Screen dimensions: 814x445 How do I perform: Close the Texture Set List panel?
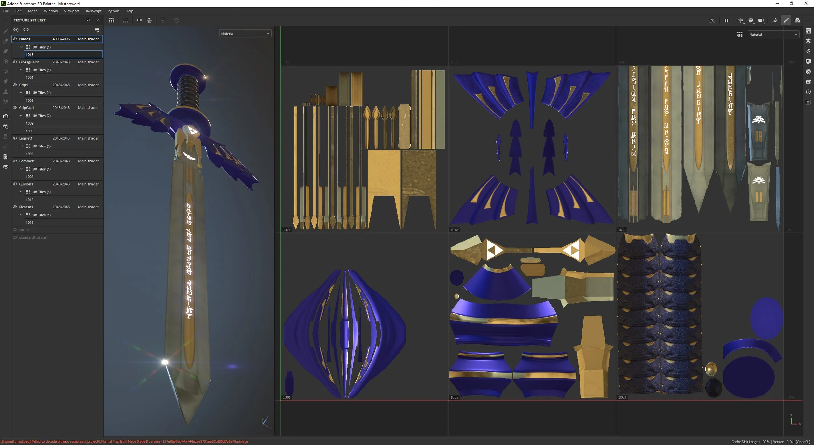click(97, 20)
